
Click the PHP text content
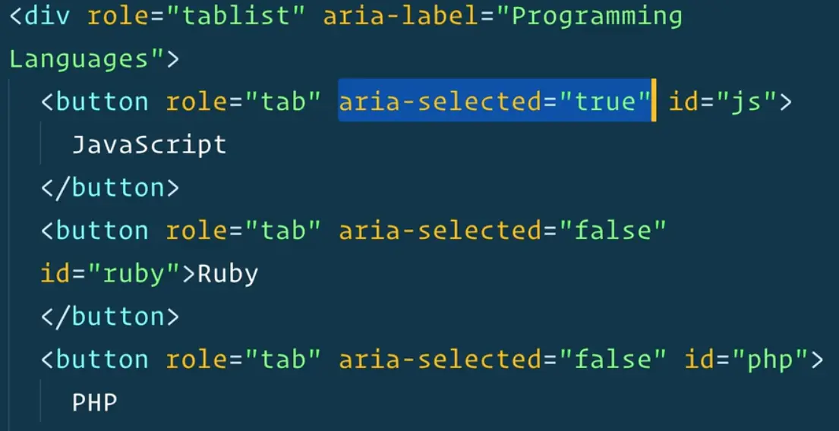tap(95, 401)
